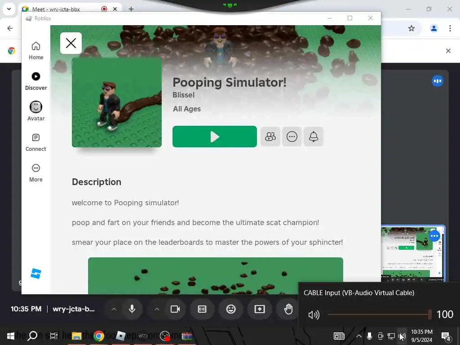Click the system tray microphone icon

tap(369, 336)
